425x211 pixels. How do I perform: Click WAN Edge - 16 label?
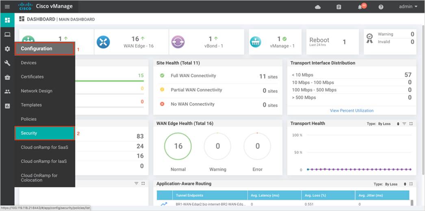coord(139,46)
